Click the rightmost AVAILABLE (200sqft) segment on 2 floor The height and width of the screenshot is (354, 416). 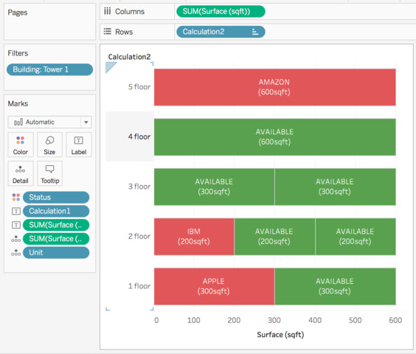click(x=356, y=237)
